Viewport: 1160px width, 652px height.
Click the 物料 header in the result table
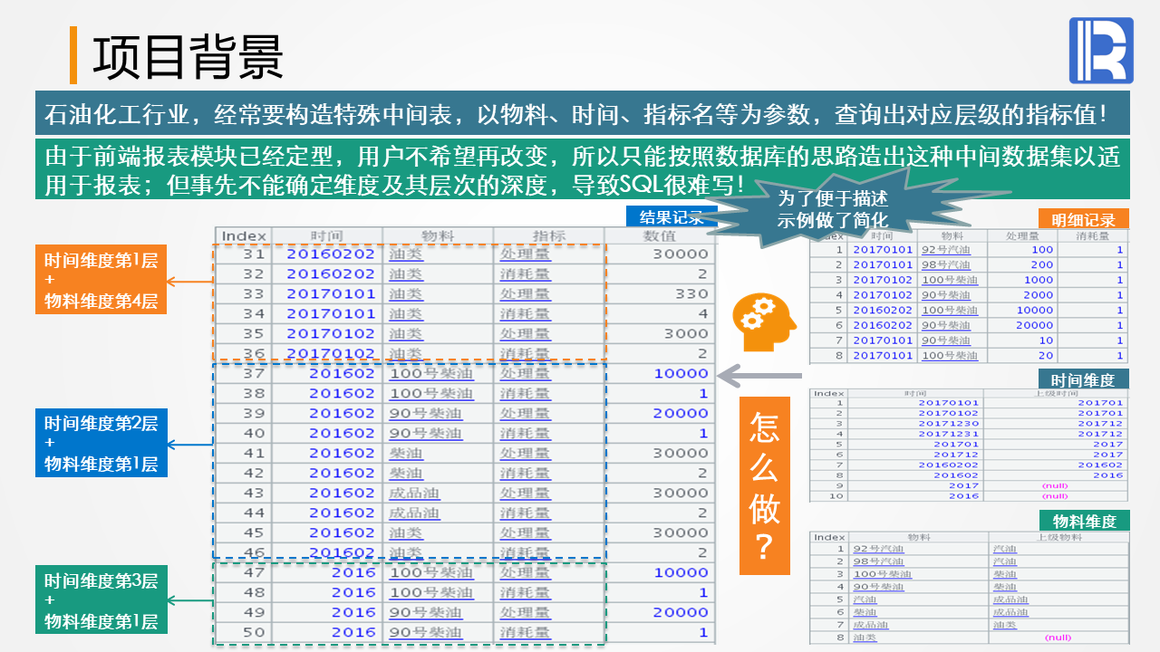click(439, 235)
